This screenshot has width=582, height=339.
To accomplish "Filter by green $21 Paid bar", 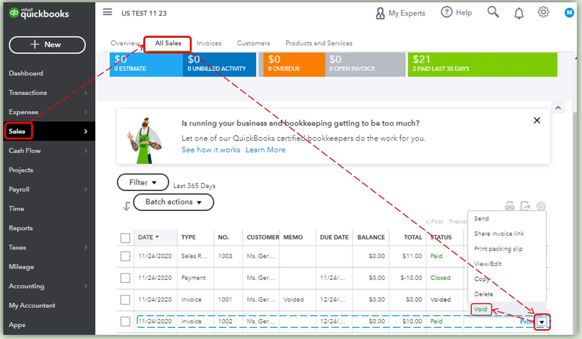I will coord(482,65).
